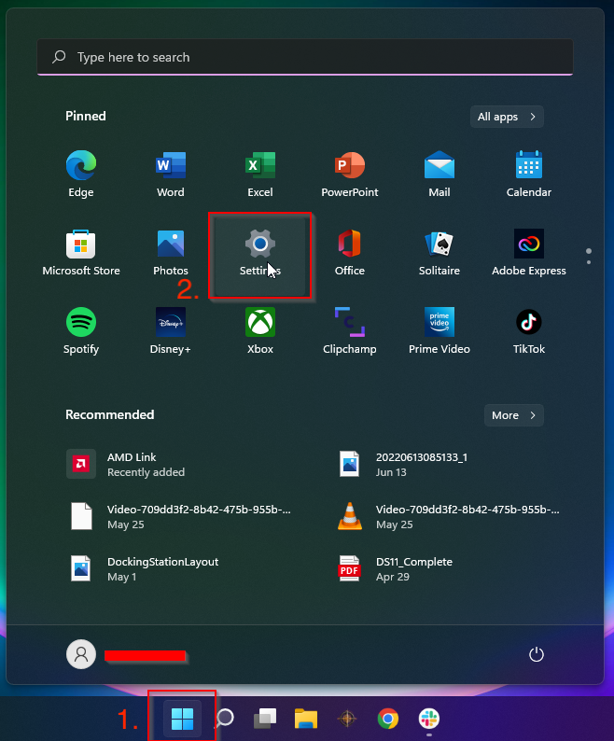Expand More recommended items
This screenshot has height=741, width=614.
coord(514,415)
